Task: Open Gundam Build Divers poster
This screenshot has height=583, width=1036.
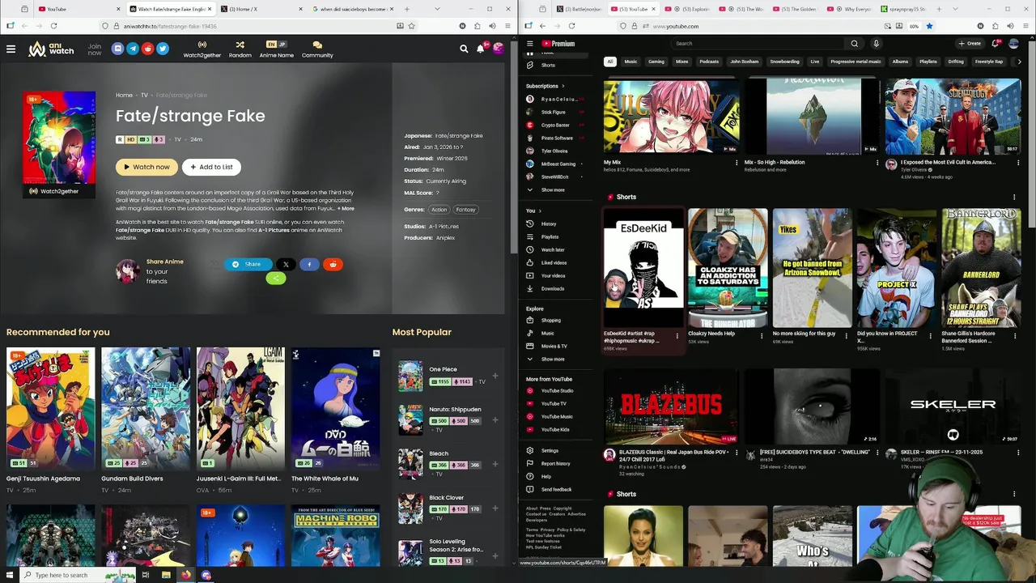Action: pos(146,409)
